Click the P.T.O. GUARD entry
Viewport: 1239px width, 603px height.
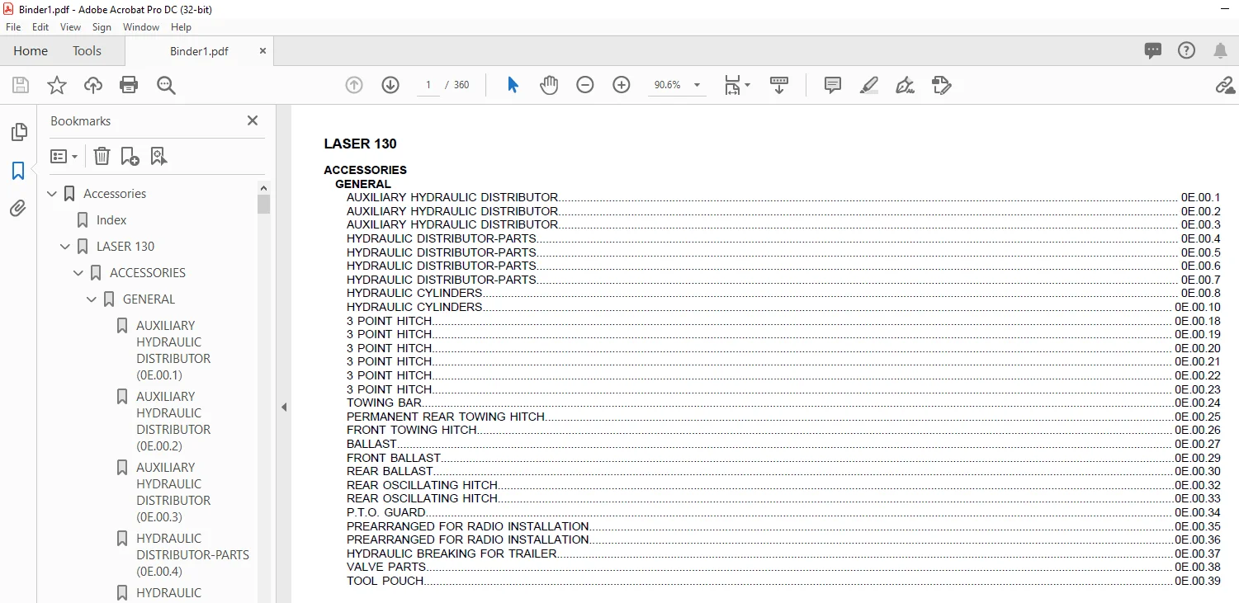[783, 512]
